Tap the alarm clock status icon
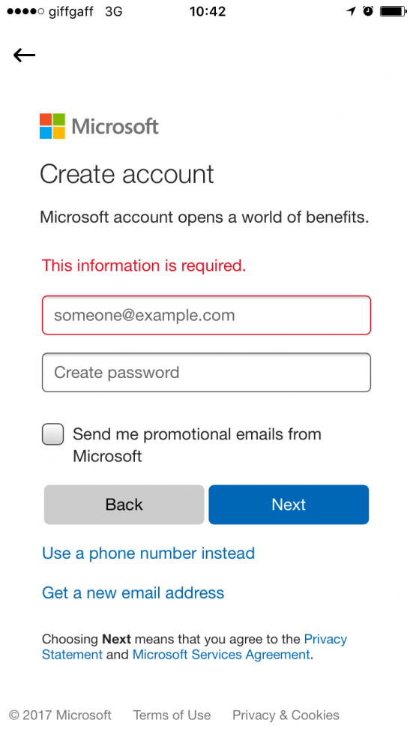This screenshot has width=413, height=735. tap(368, 11)
